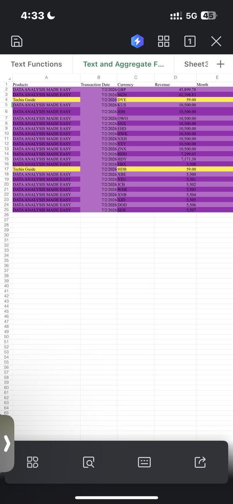233x504 pixels.
Task: Select the HWK currency cell
Action: tap(136, 133)
